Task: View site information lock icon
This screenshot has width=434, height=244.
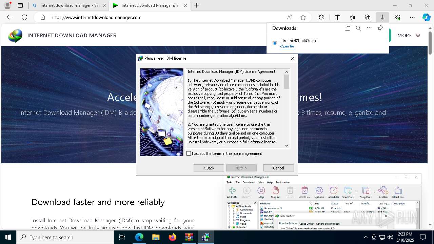Action: click(43, 17)
